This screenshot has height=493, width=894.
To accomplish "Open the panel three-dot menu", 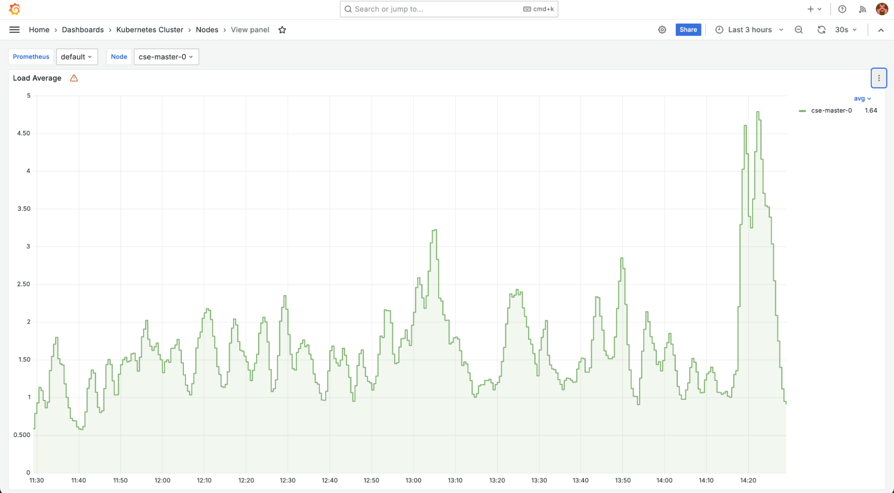I will 879,78.
